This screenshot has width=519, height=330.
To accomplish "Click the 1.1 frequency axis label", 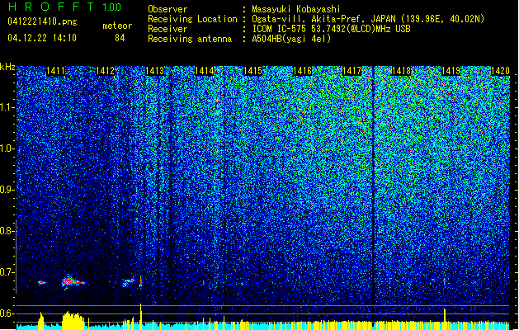I will click(7, 107).
